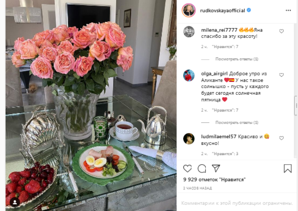The image size is (298, 211).
Task: Like ludmilaemel57's comment heart
Action: tap(281, 138)
